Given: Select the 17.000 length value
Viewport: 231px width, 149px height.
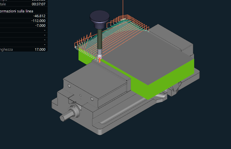Looking at the screenshot, I should point(40,49).
